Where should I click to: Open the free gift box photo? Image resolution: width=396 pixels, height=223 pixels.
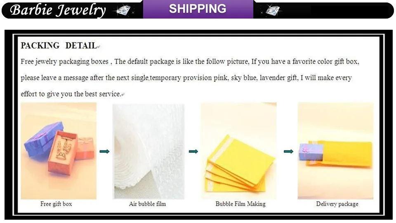click(59, 151)
